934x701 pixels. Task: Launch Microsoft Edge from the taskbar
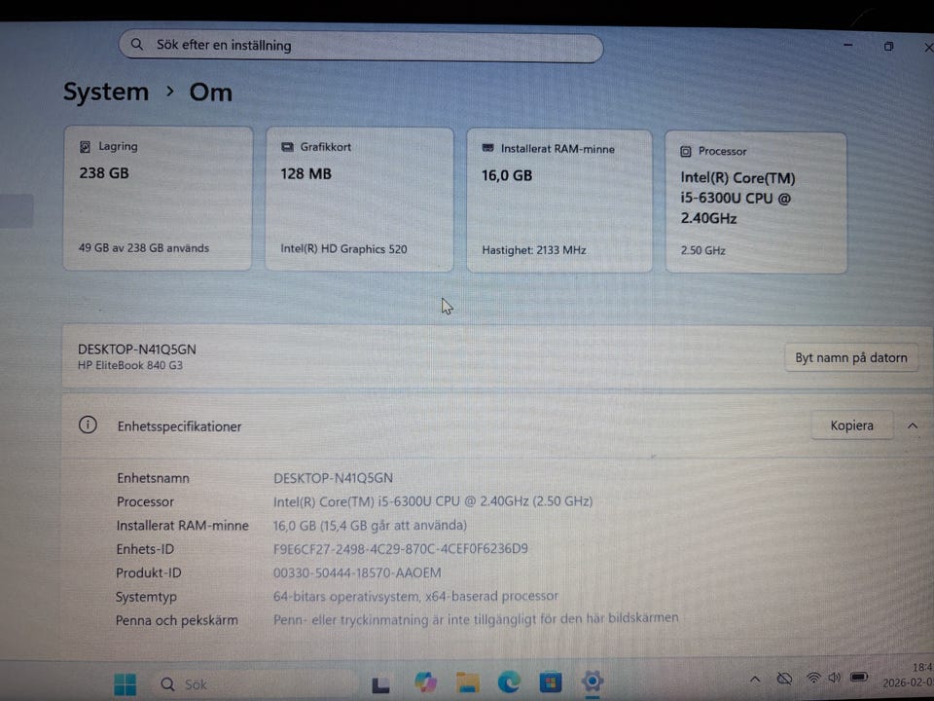[509, 681]
